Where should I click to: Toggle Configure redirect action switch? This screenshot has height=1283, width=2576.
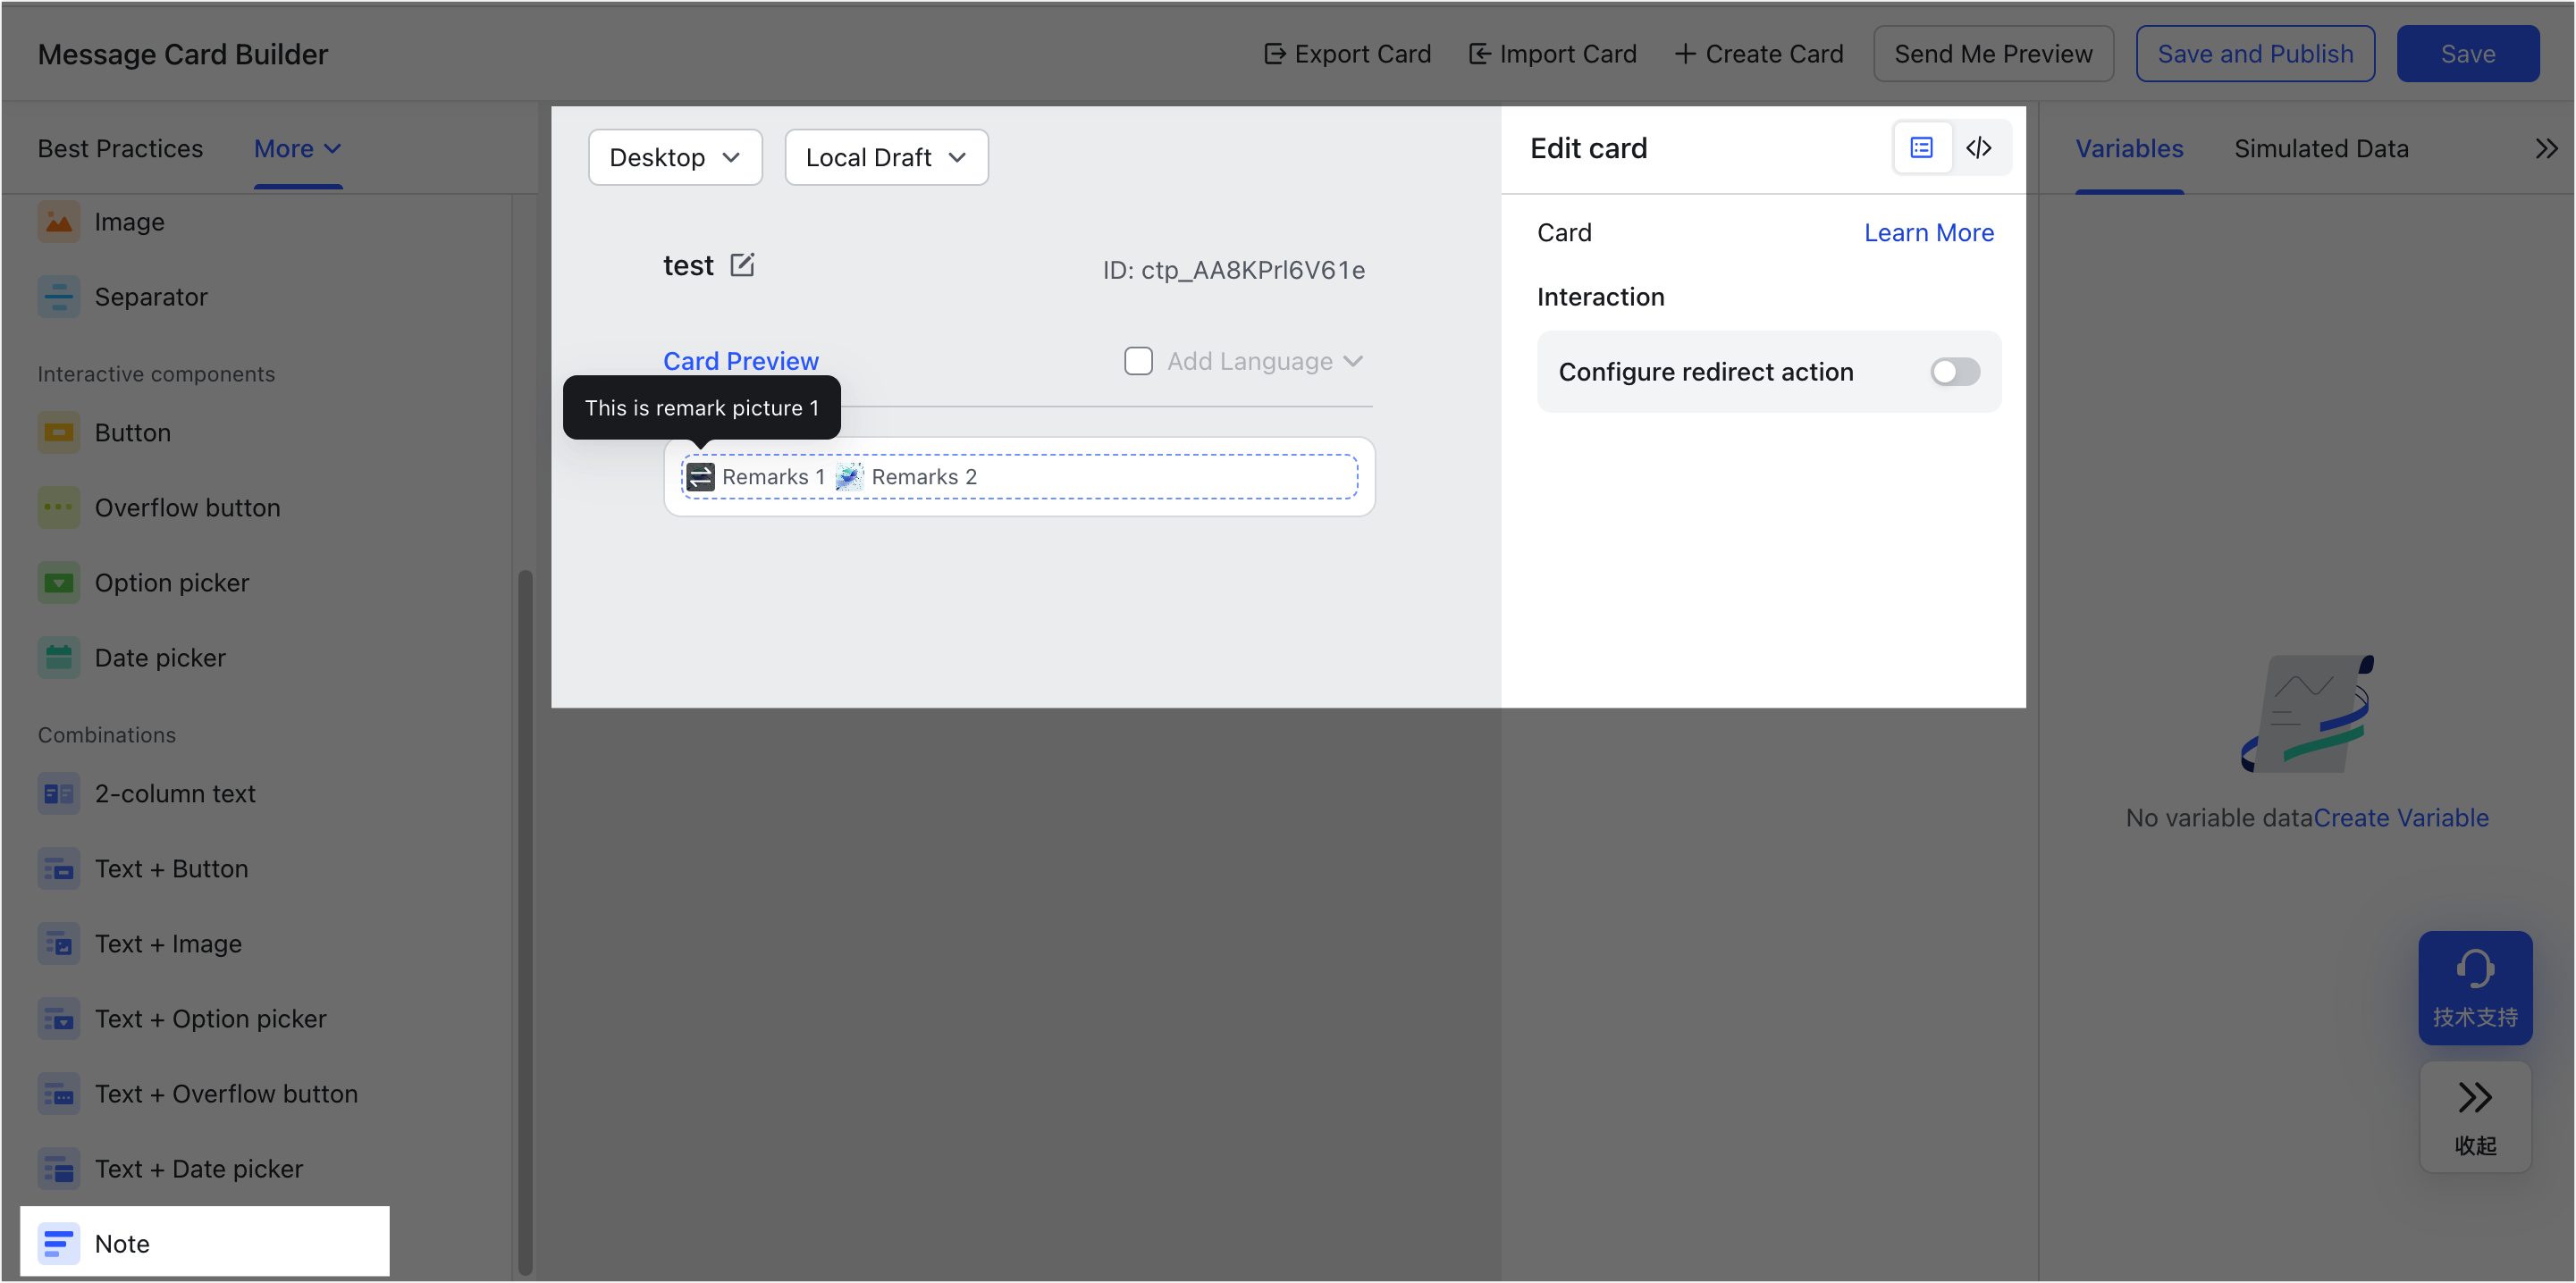[1954, 372]
